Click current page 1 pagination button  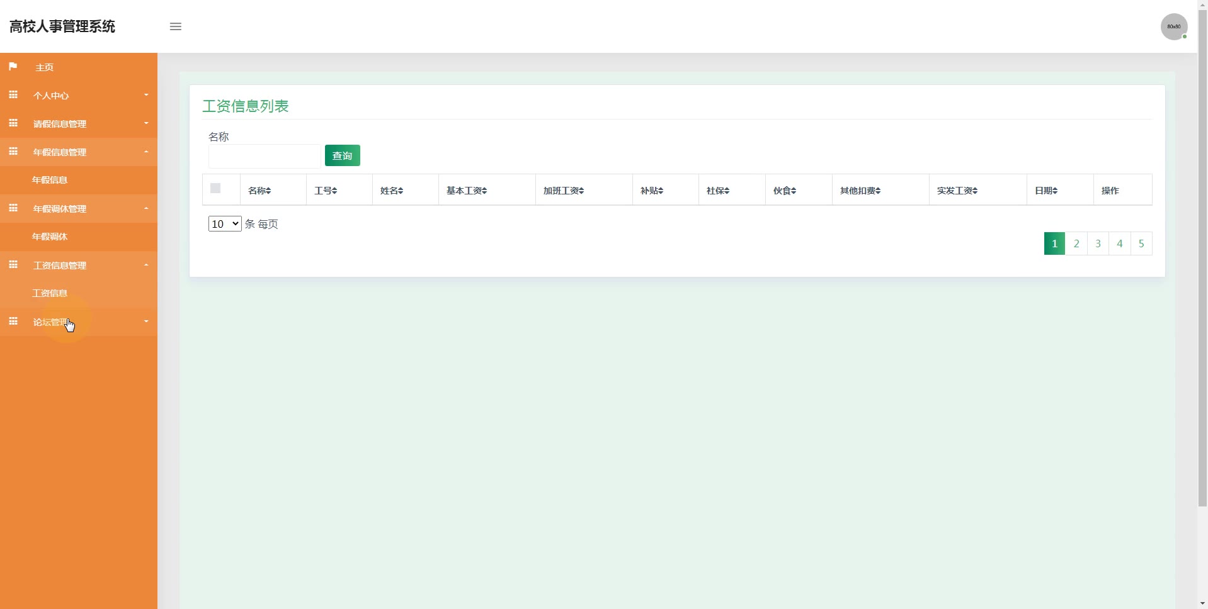tap(1054, 243)
